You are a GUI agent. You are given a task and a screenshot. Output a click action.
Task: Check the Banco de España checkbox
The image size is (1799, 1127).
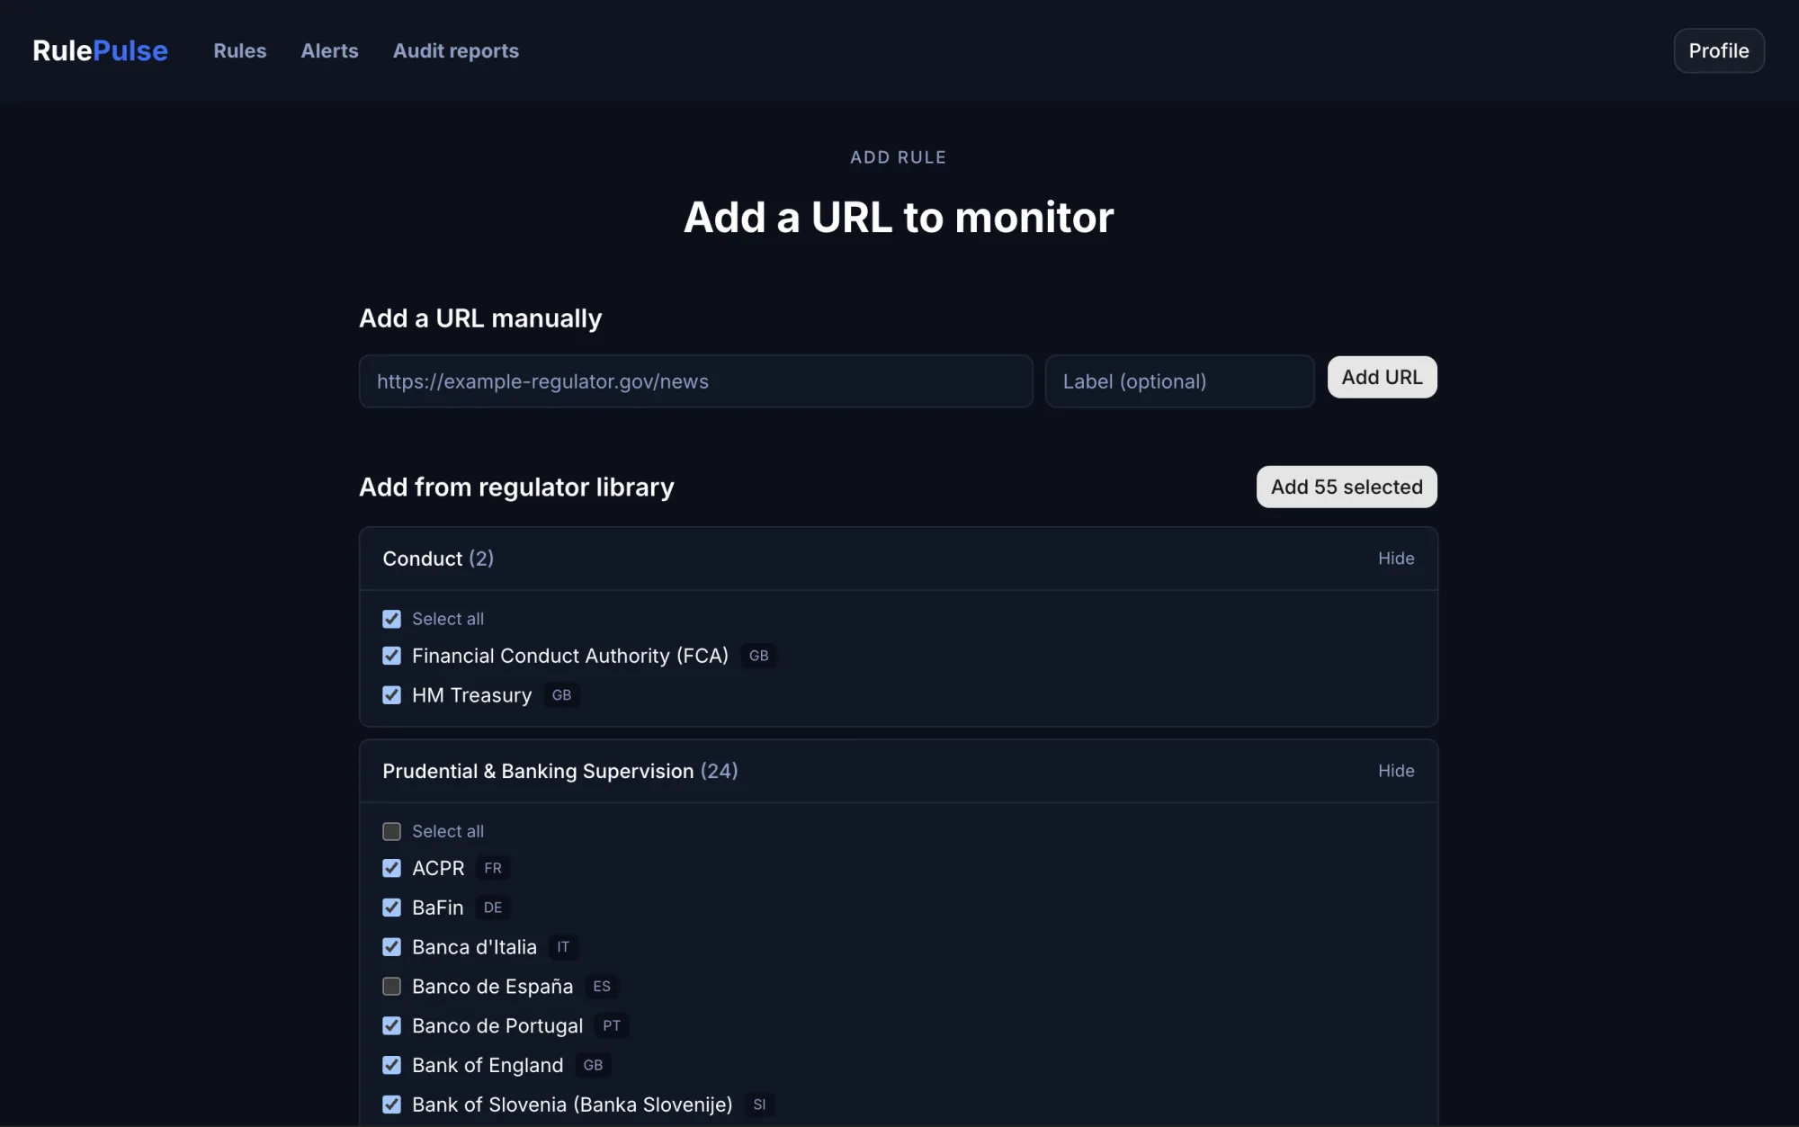click(391, 987)
